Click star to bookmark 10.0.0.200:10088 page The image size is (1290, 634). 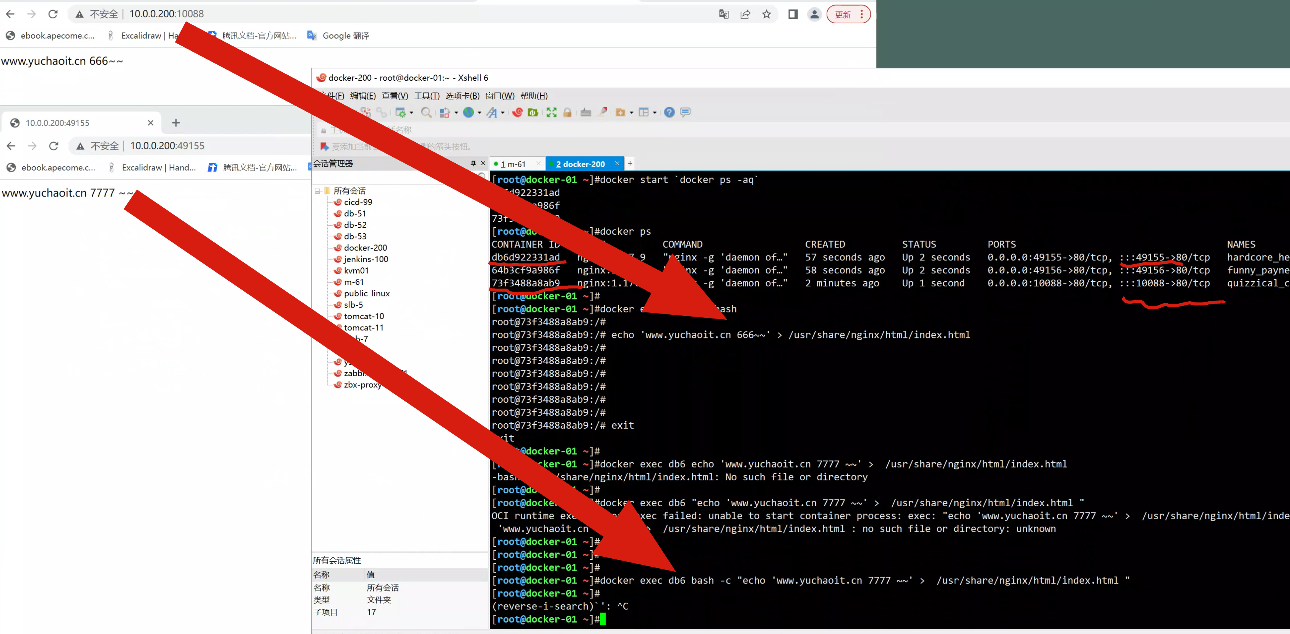coord(766,14)
